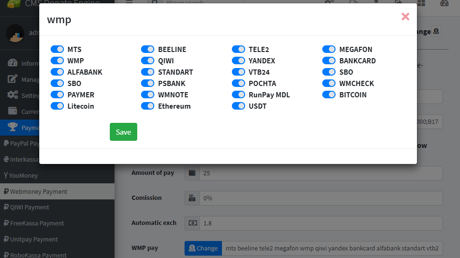Image resolution: width=460 pixels, height=258 pixels.
Task: Click the banknote icon beside Automatic exch
Action: click(x=192, y=223)
